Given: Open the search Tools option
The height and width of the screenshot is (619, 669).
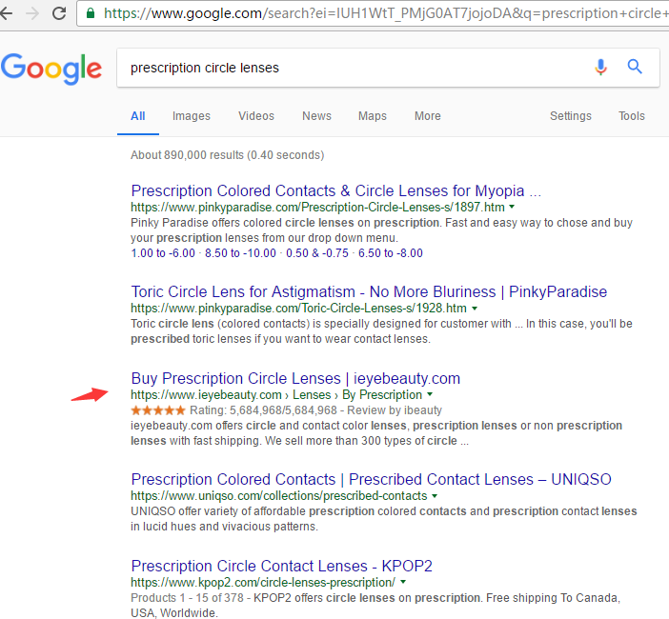Looking at the screenshot, I should pos(632,116).
